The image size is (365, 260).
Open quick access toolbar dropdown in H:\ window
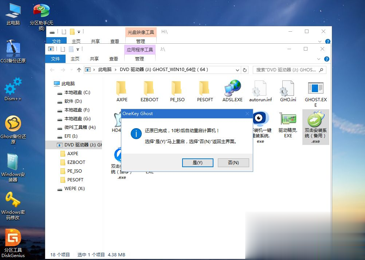point(79,32)
